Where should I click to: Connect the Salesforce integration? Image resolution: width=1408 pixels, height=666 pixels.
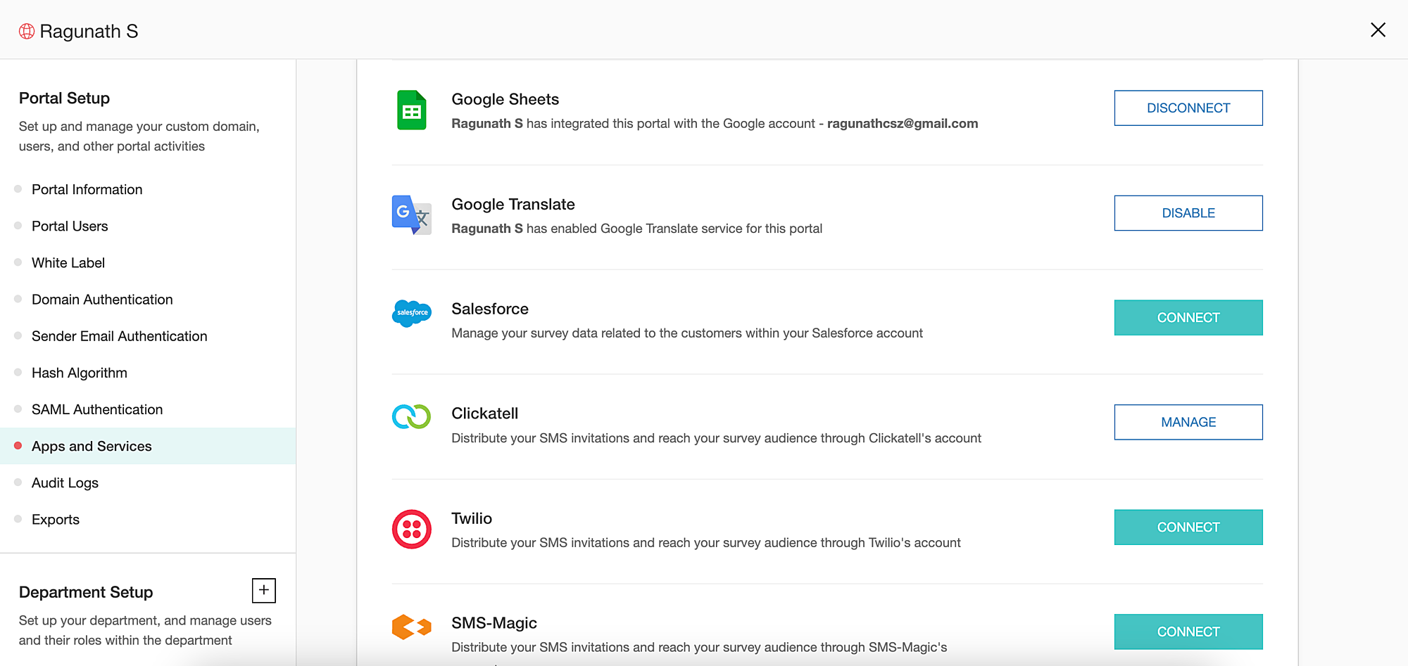(x=1188, y=318)
